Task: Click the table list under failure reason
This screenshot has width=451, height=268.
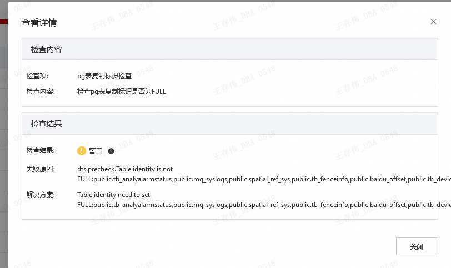Action: tap(261, 179)
